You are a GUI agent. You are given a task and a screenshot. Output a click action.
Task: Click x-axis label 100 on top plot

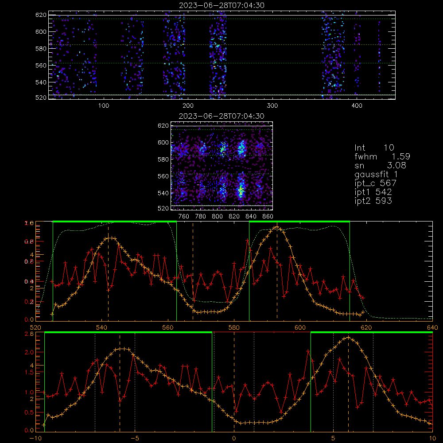pyautogui.click(x=103, y=106)
